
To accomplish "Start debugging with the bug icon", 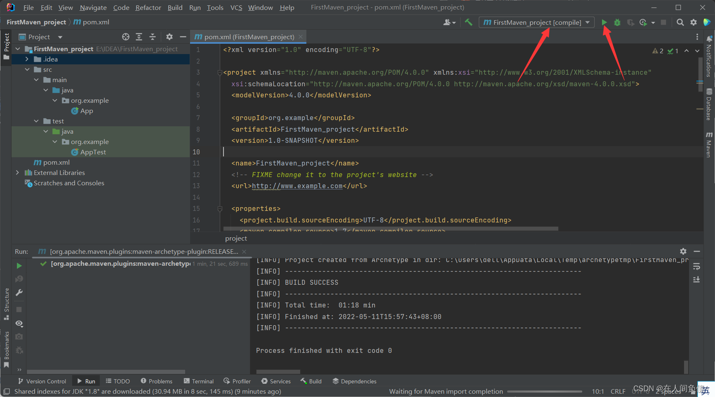I will (x=617, y=22).
